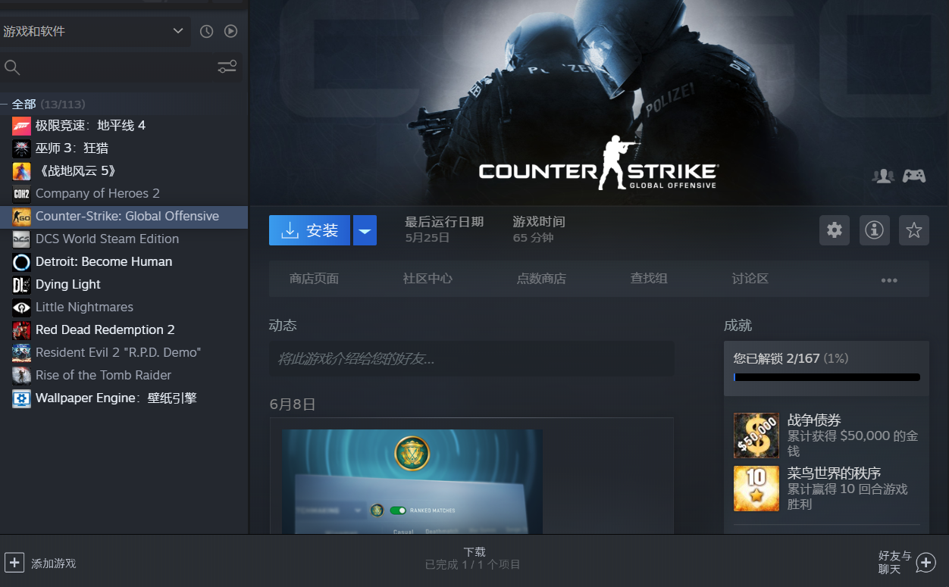949x587 pixels.
Task: Click the DCS World game icon
Action: click(x=21, y=239)
